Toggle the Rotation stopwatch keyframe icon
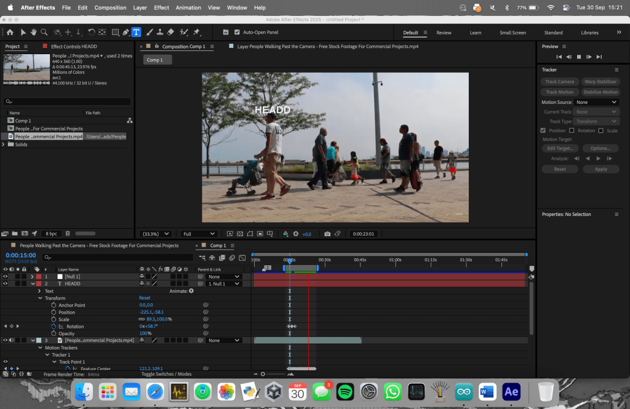This screenshot has width=630, height=409. pyautogui.click(x=54, y=327)
